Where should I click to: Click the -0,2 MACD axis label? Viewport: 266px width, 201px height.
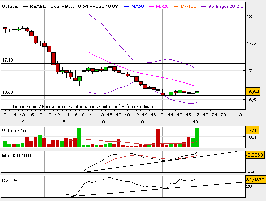tap(250, 172)
